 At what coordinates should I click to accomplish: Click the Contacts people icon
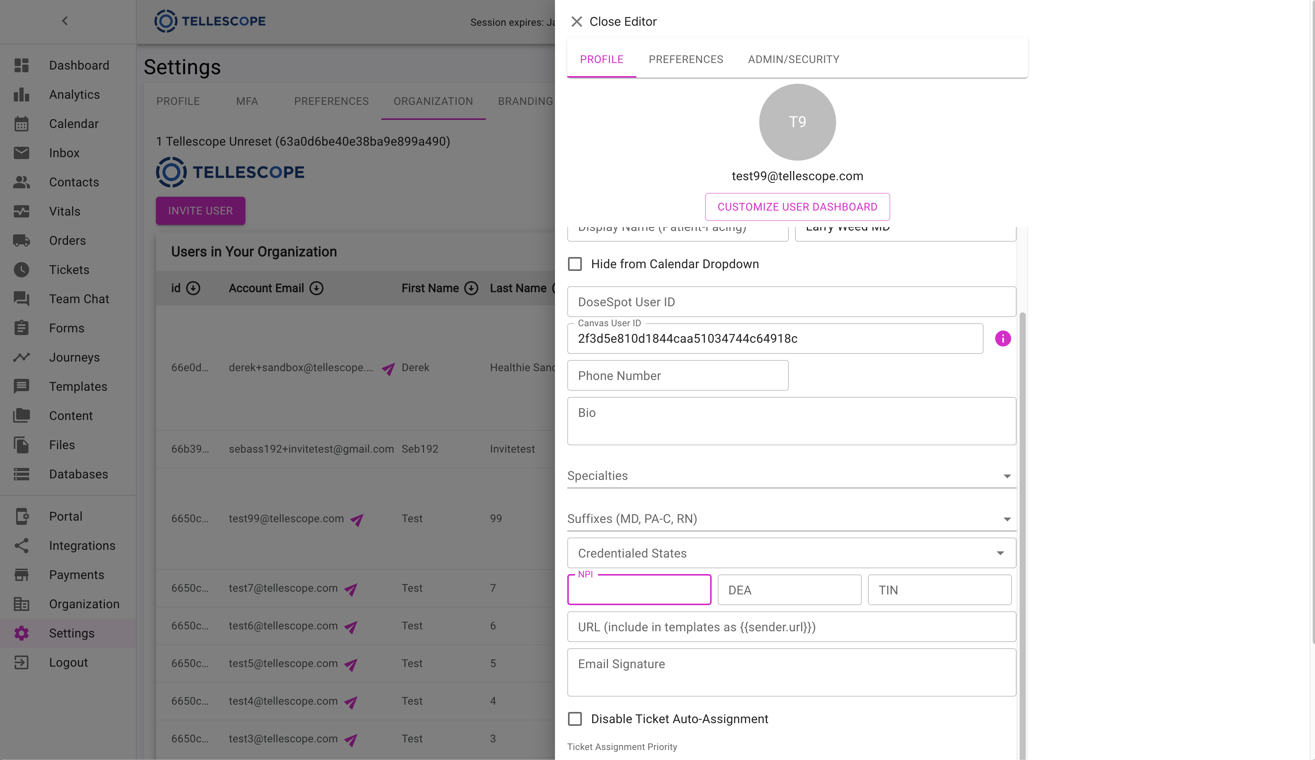click(x=22, y=182)
